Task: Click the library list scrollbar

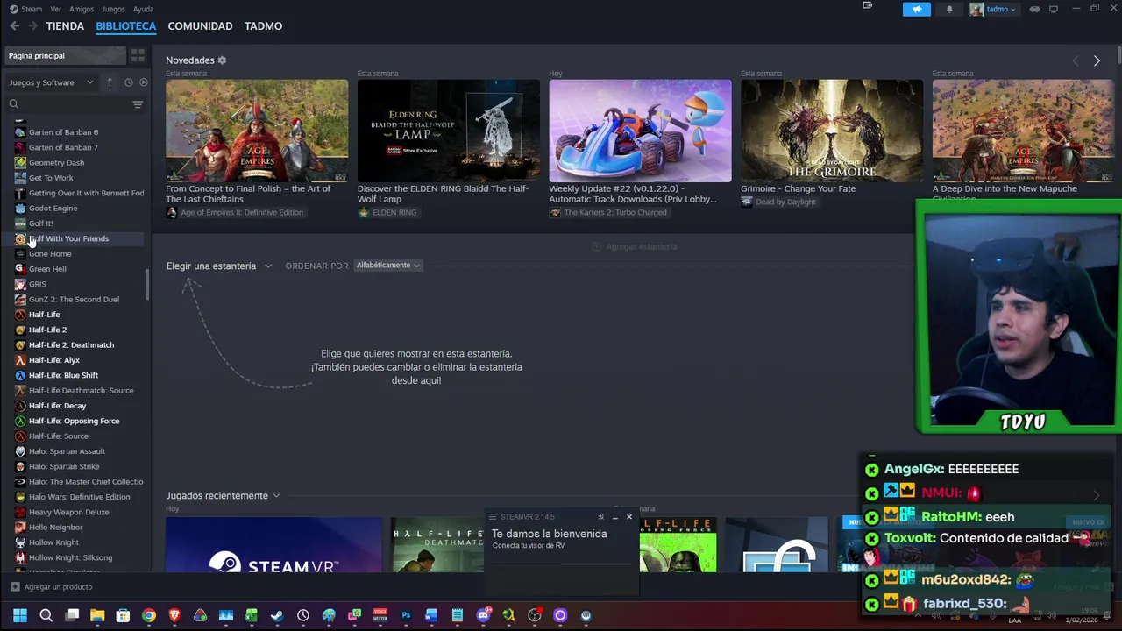Action: point(147,285)
